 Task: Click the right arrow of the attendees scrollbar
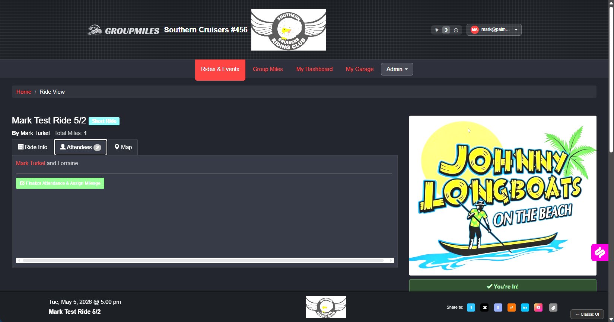click(391, 261)
